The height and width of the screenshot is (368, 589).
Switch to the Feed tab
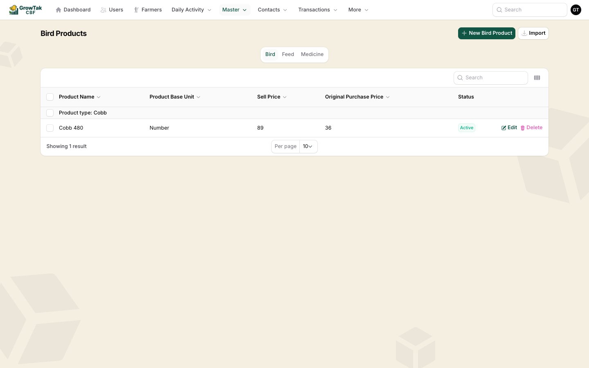coord(288,54)
